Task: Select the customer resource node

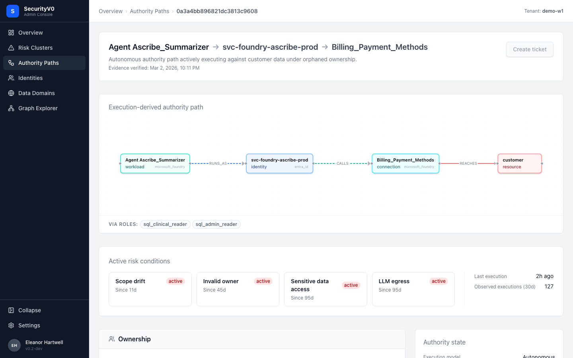Action: 520,163
